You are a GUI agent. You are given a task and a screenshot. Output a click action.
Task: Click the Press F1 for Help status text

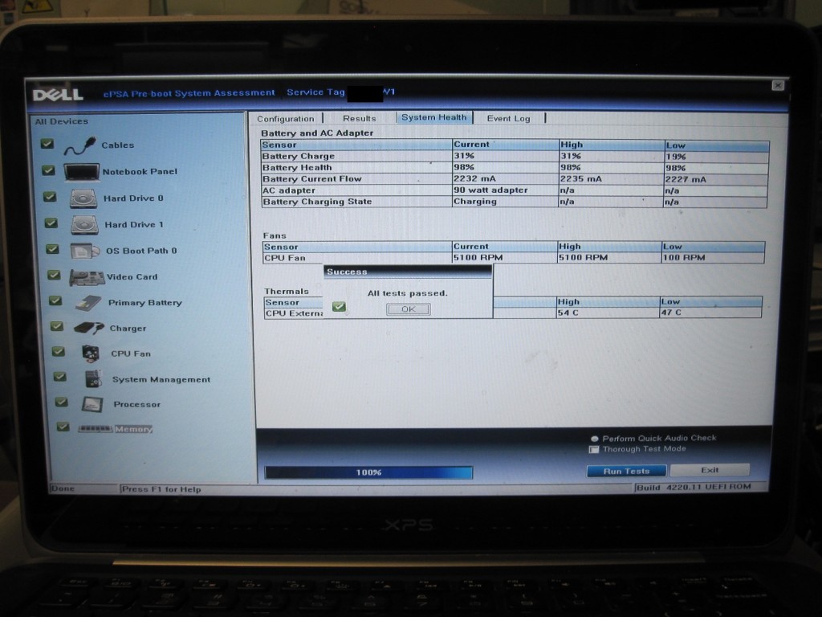161,489
